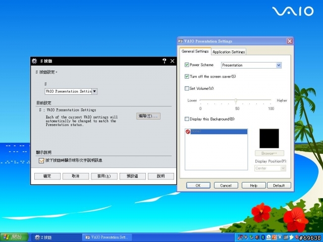Click the gray monitor tray icon
The image size is (323, 242).
pyautogui.click(x=286, y=237)
